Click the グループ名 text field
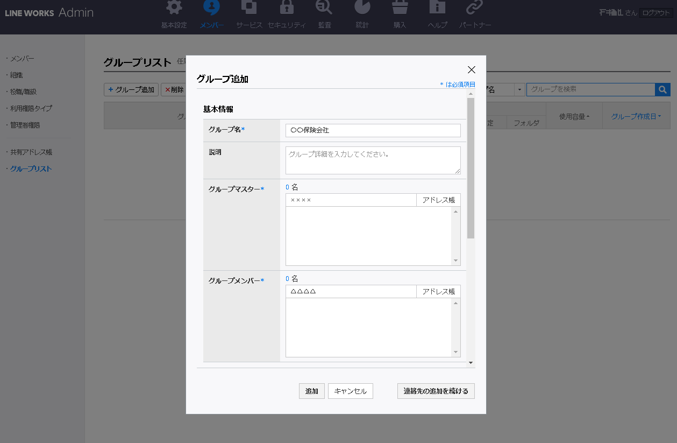The width and height of the screenshot is (677, 443). (x=373, y=131)
